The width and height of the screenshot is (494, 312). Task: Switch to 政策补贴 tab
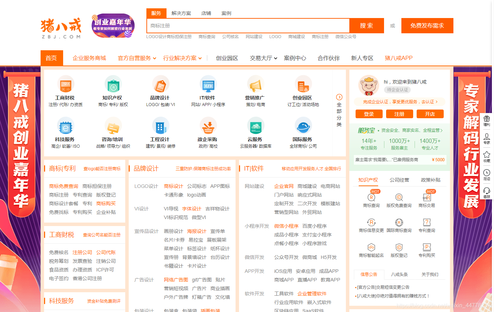[x=431, y=180]
